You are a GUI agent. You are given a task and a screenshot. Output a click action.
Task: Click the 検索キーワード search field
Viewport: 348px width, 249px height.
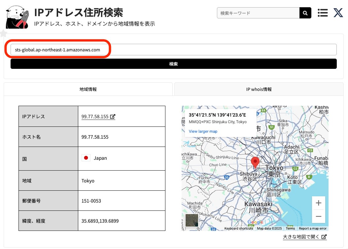click(258, 13)
